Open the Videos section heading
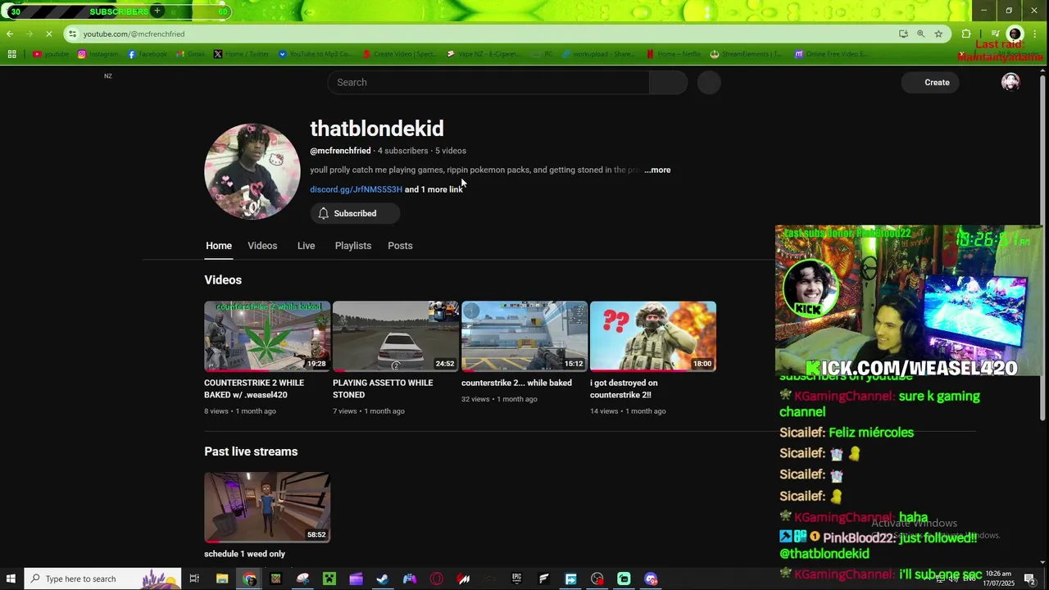Image resolution: width=1049 pixels, height=590 pixels. click(x=223, y=280)
